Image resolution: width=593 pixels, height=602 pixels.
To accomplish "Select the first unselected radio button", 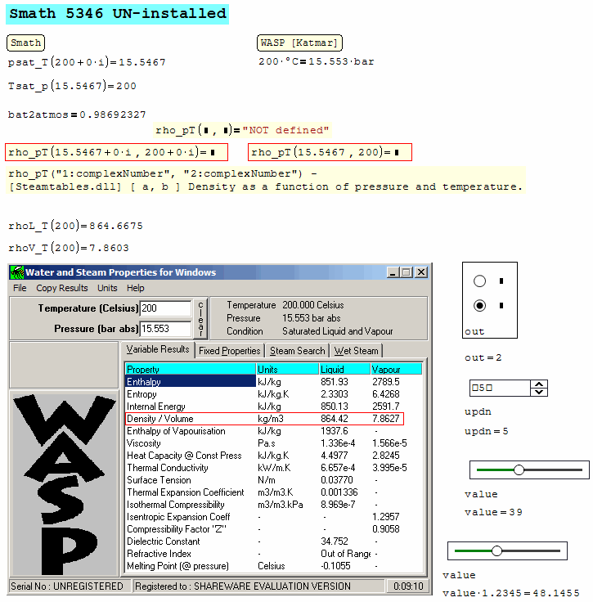I will 480,281.
